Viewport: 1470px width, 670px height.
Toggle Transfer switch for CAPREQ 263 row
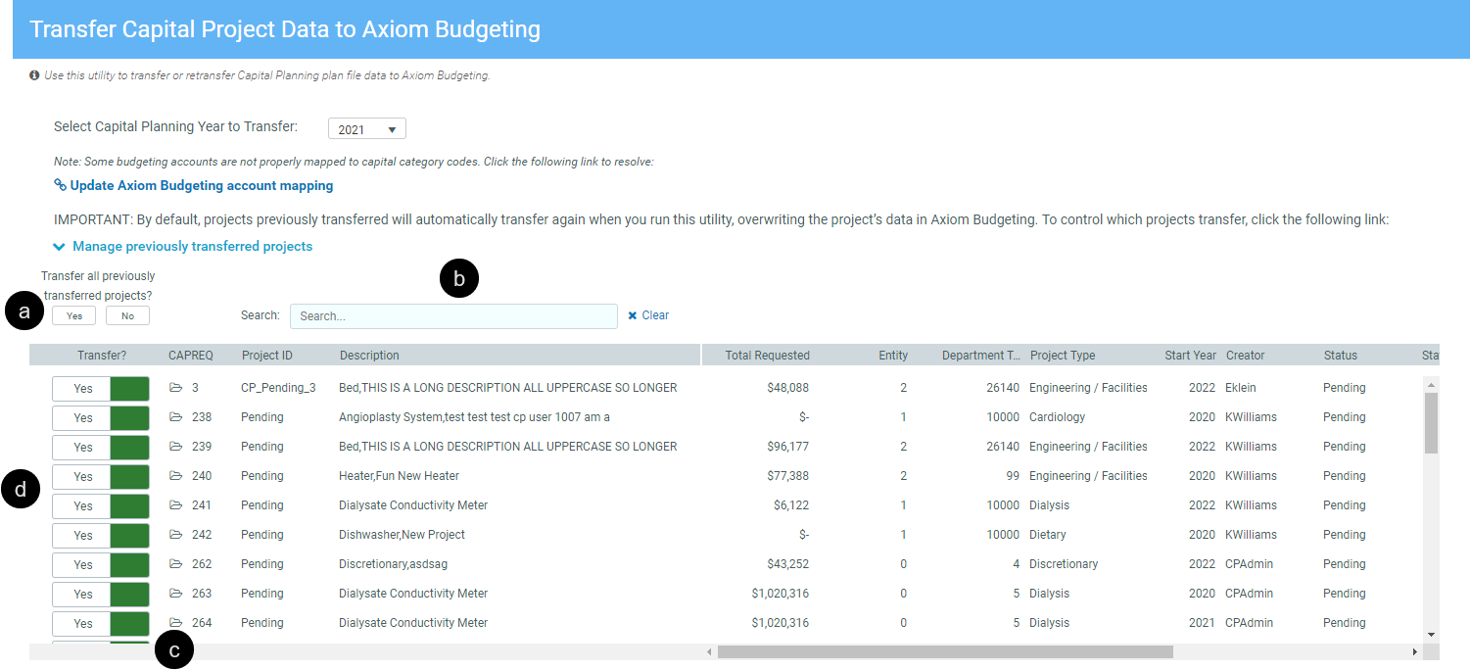pyautogui.click(x=100, y=594)
